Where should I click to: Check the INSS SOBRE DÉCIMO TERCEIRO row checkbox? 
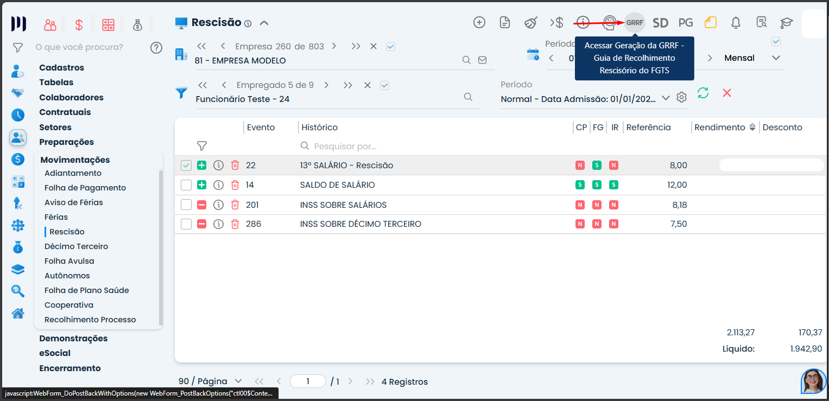[x=186, y=224]
